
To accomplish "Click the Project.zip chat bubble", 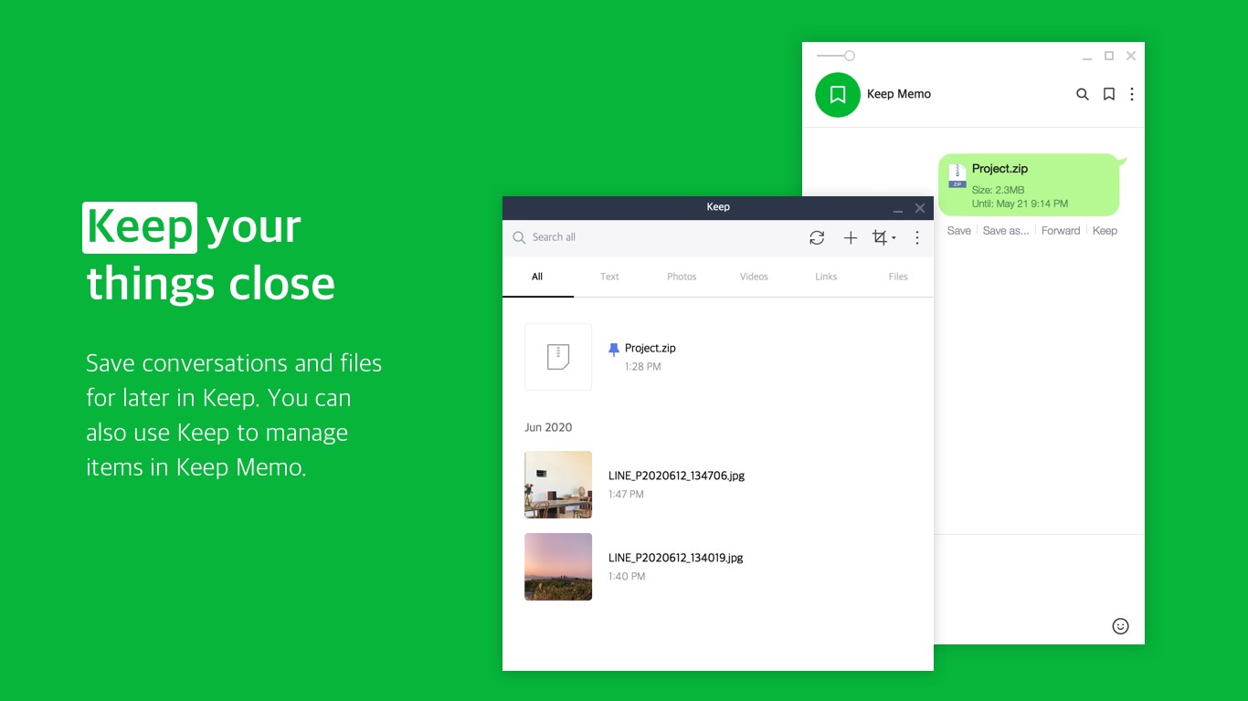I will (x=1029, y=184).
